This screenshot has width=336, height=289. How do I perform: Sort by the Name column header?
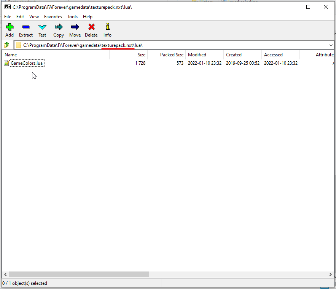tap(56, 55)
